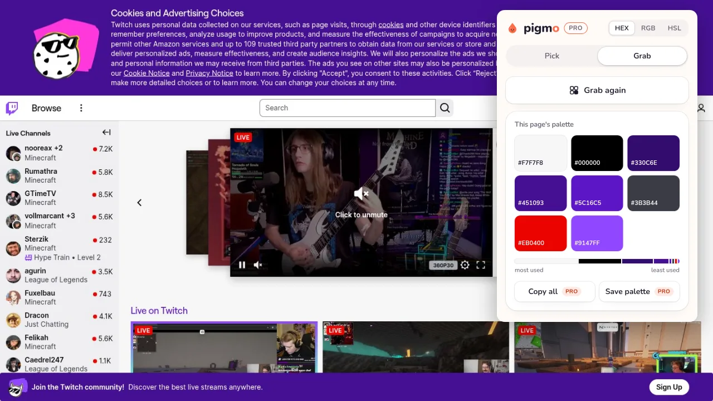The width and height of the screenshot is (713, 401).
Task: Click the Sign Up button
Action: pos(669,387)
